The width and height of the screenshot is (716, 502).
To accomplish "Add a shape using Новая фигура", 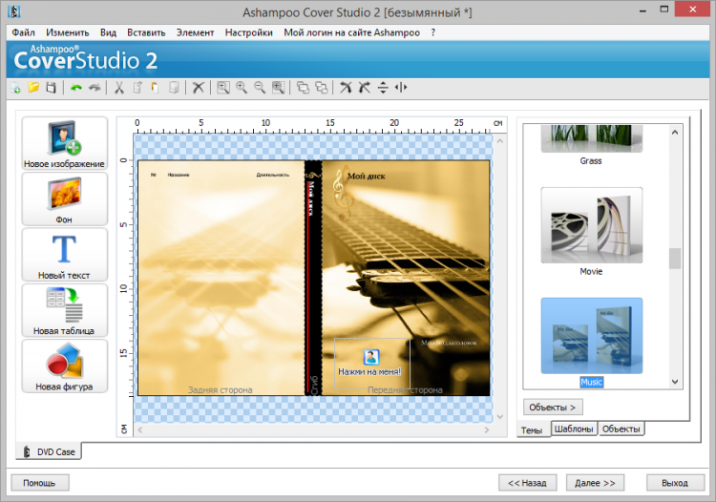I will click(x=64, y=366).
